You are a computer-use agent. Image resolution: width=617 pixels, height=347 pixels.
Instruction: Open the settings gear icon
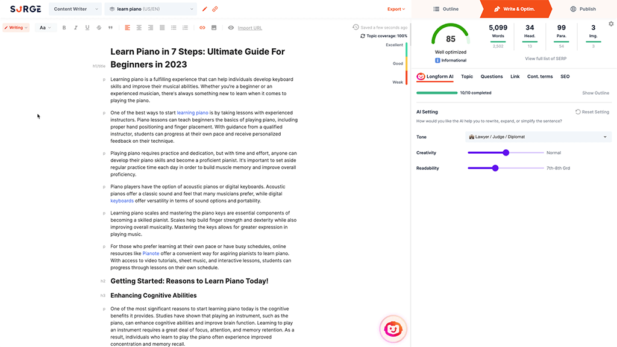click(x=611, y=24)
